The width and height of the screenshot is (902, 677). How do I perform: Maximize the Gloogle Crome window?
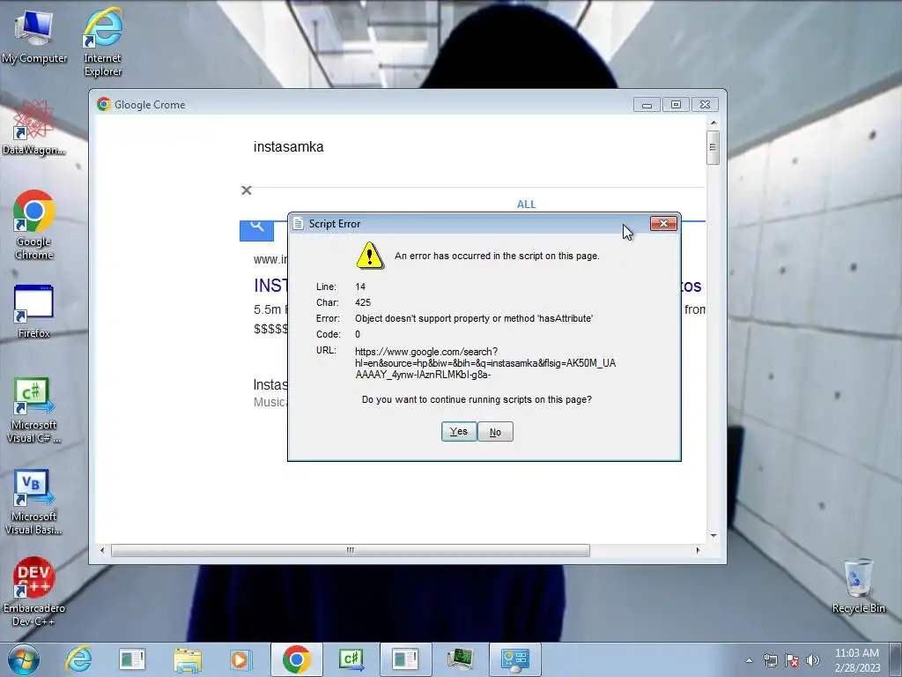[x=676, y=104]
